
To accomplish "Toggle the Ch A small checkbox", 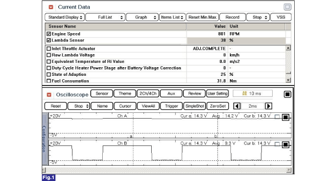I will [x=277, y=117].
